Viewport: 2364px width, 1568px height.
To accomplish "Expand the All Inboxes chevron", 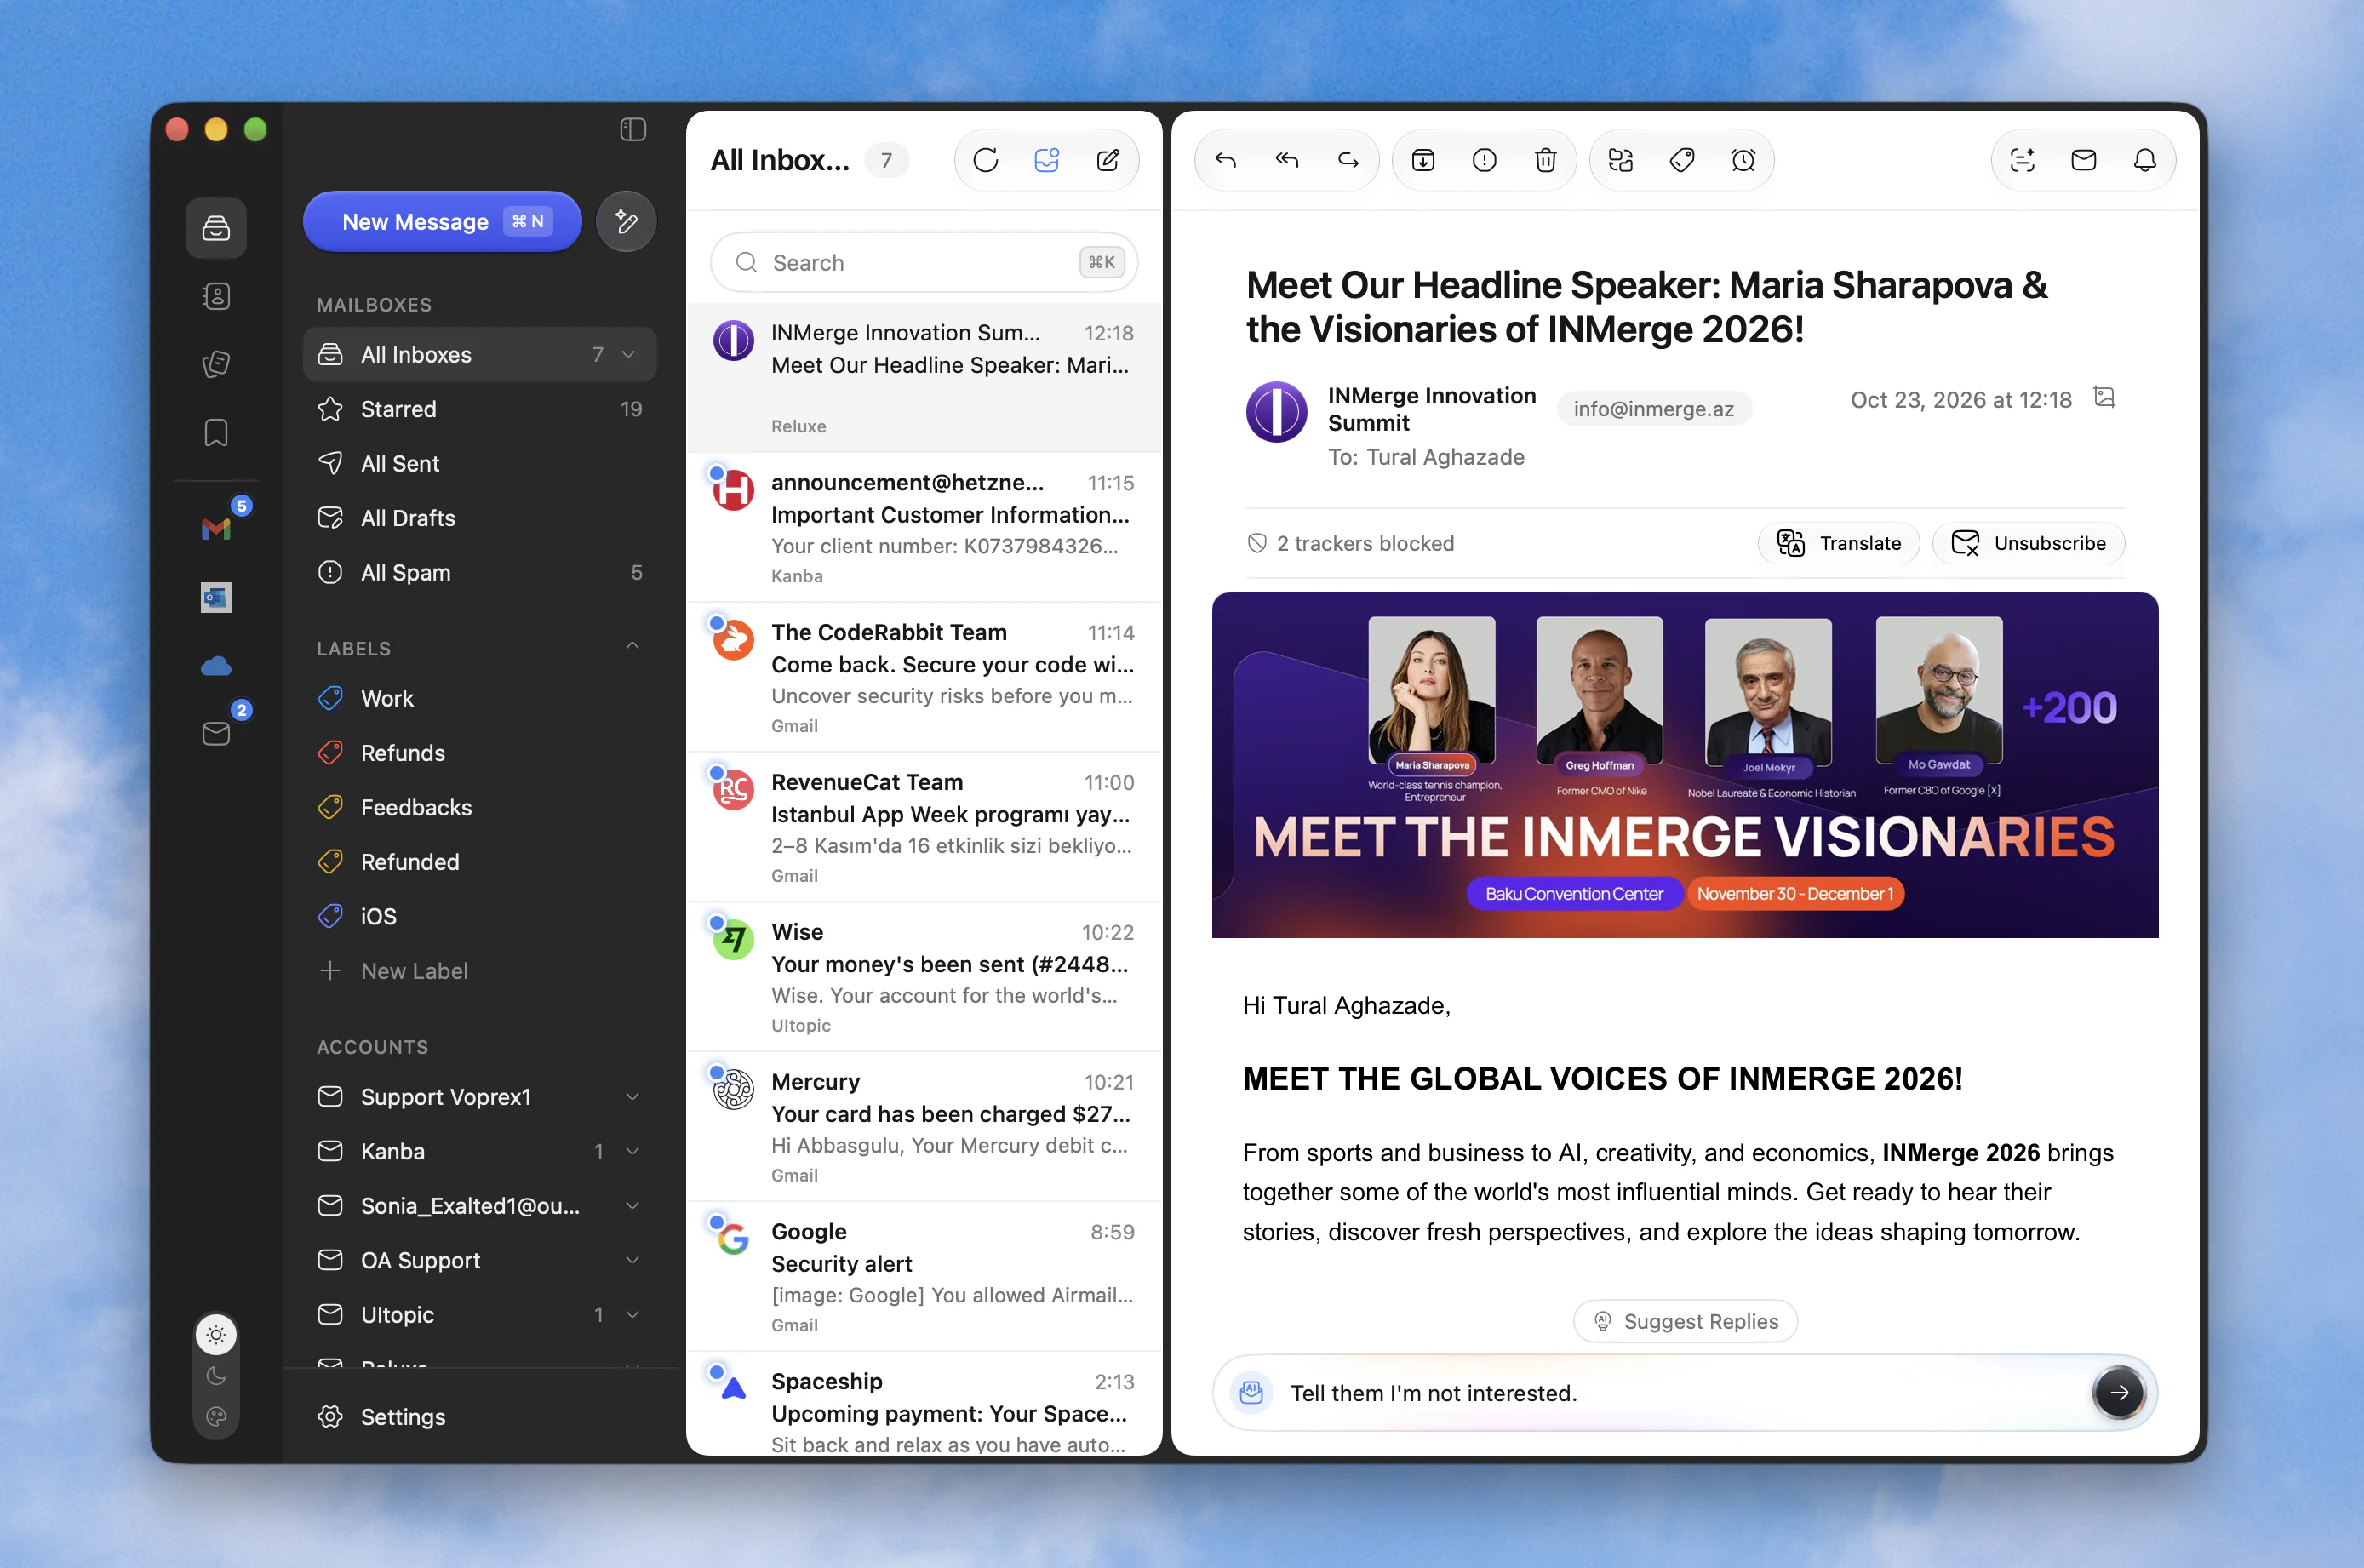I will (x=629, y=354).
